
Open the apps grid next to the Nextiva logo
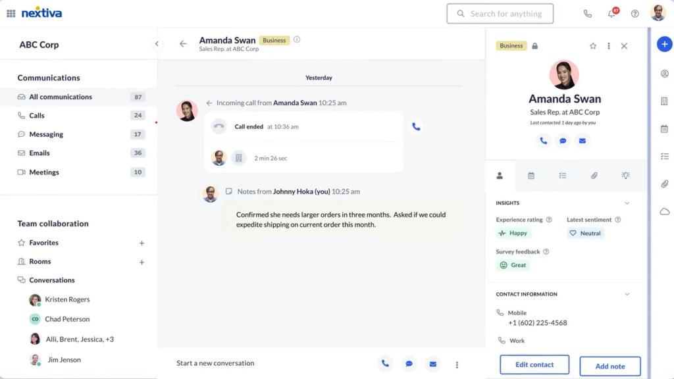pyautogui.click(x=11, y=13)
